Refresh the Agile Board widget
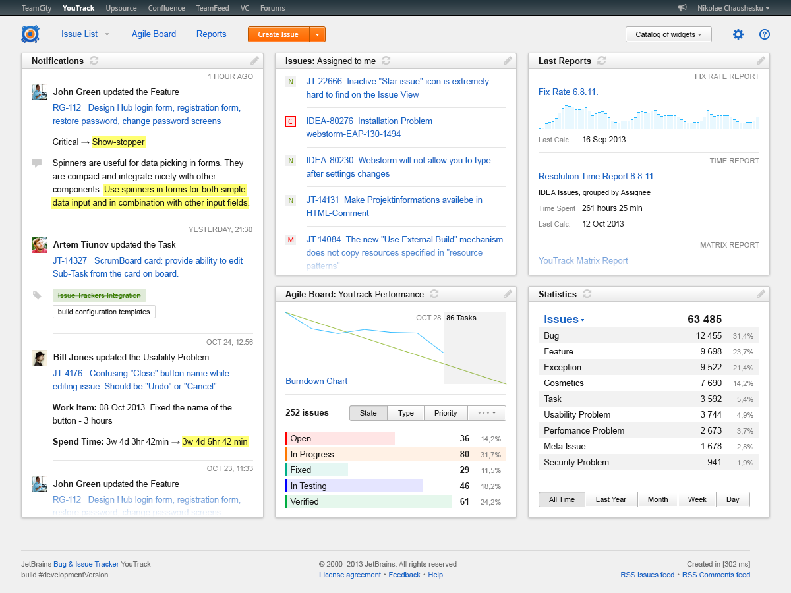This screenshot has height=593, width=791. point(434,294)
